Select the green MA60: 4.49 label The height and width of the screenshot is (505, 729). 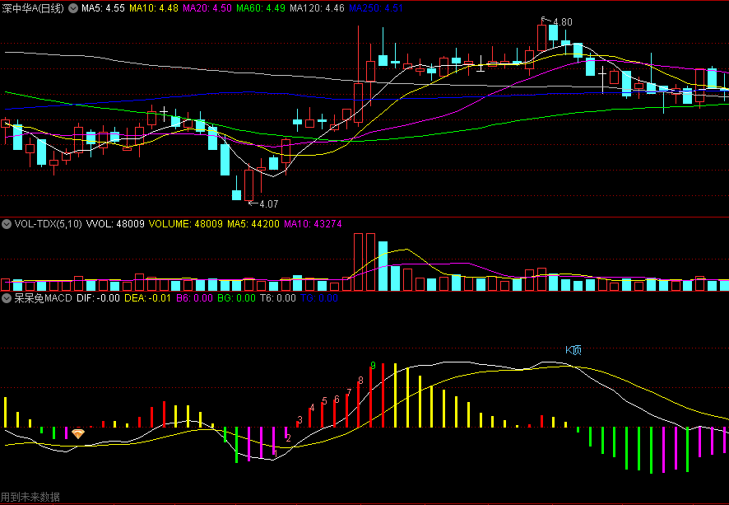coord(261,8)
